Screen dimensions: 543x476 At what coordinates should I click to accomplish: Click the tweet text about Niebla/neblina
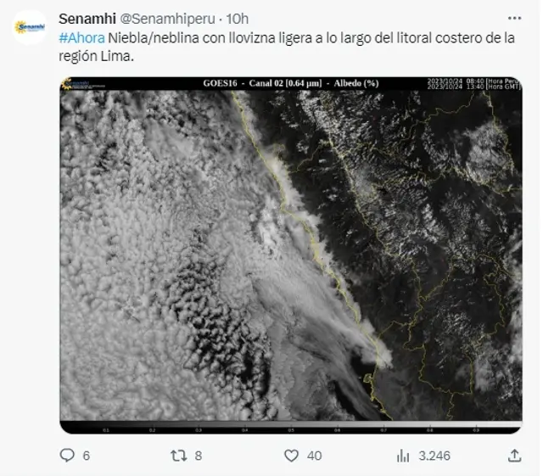[287, 47]
